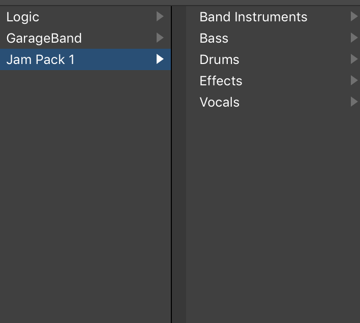The height and width of the screenshot is (323, 360).
Task: Click the white arrow on Jam Pack 1
Action: (160, 59)
